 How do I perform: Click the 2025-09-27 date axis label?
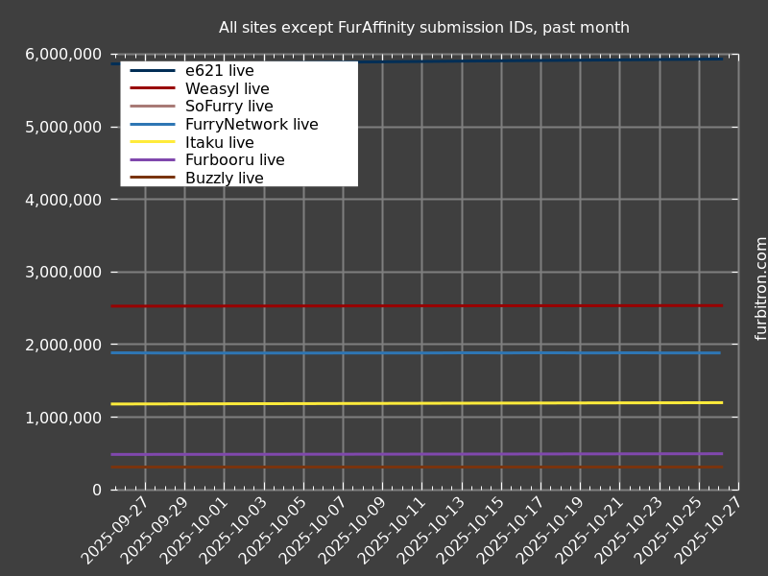(116, 530)
